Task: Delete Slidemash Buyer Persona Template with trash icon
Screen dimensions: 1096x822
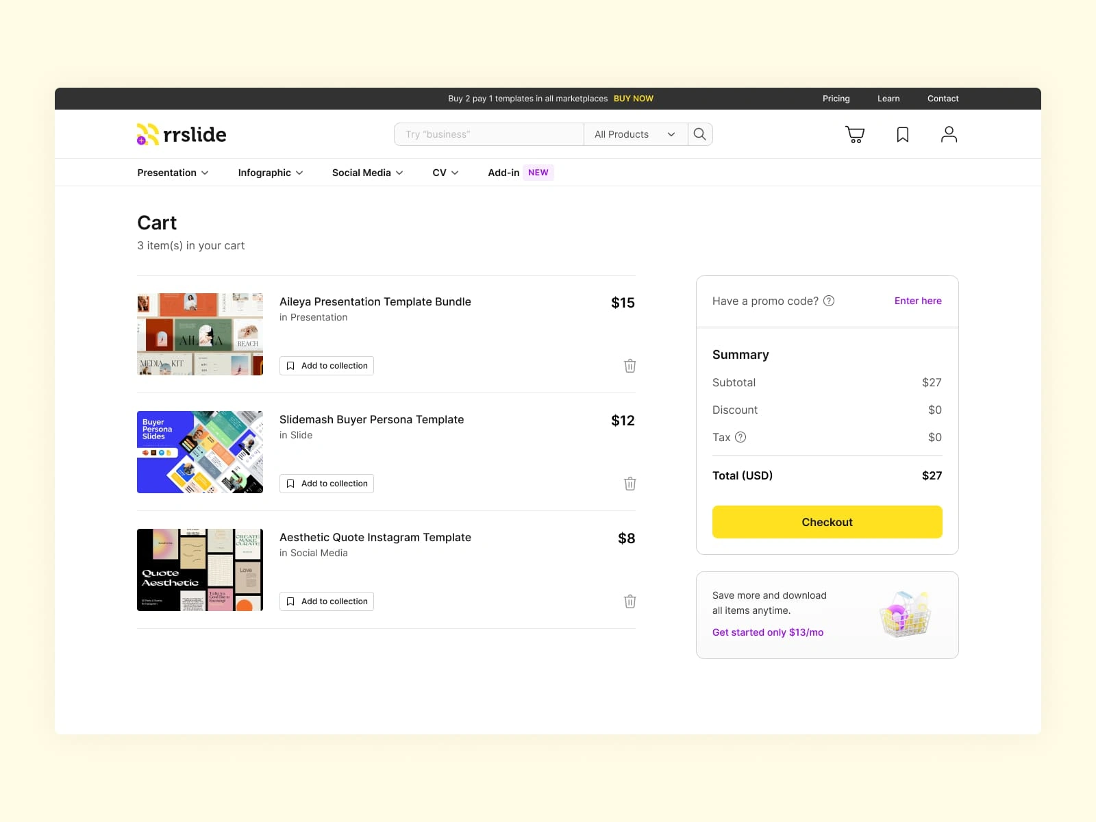Action: (630, 484)
